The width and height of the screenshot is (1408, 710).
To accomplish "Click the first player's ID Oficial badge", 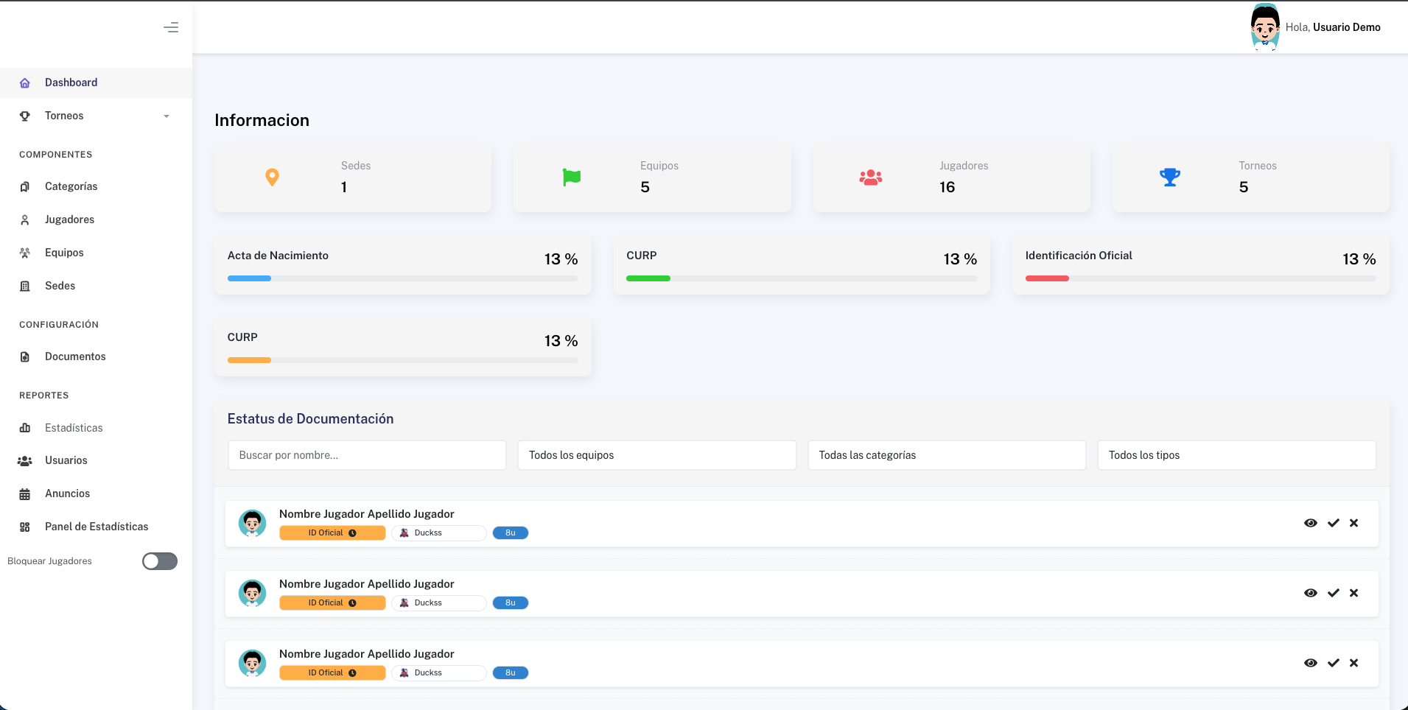I will 332,532.
